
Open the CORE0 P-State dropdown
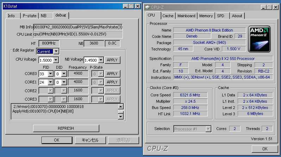[101, 74]
